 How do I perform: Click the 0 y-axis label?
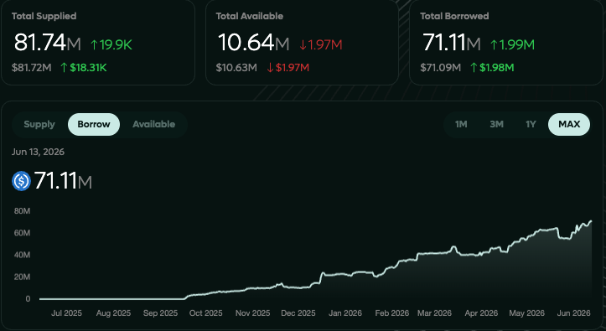point(28,299)
